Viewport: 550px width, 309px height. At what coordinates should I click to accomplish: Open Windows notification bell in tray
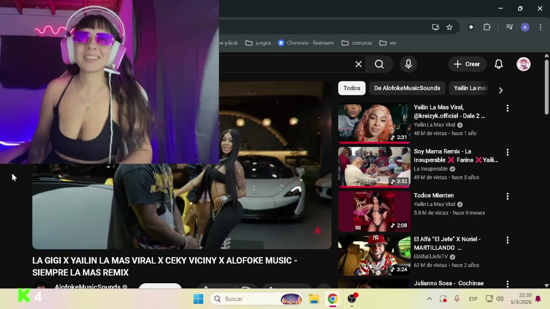(538, 299)
